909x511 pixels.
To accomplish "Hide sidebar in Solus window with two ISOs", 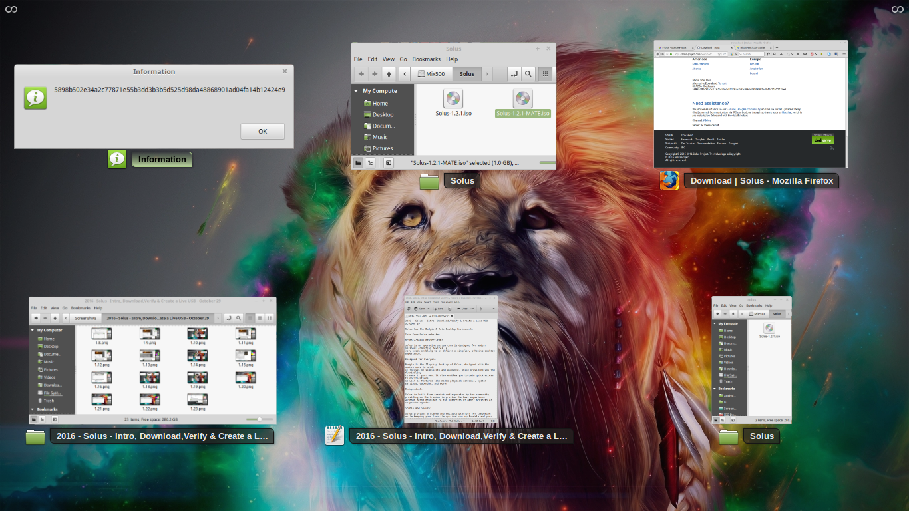I will point(389,162).
